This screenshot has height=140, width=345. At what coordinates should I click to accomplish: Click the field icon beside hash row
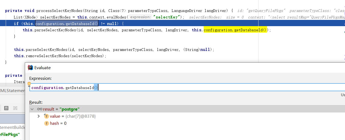pos(46,123)
